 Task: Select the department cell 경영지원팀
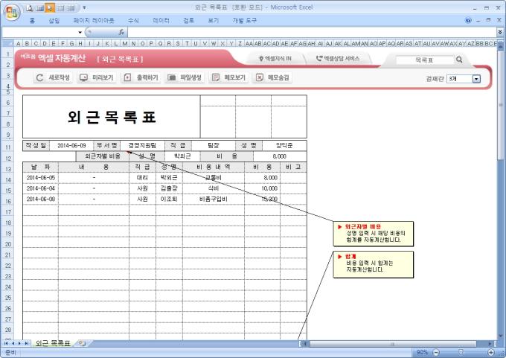coord(142,146)
